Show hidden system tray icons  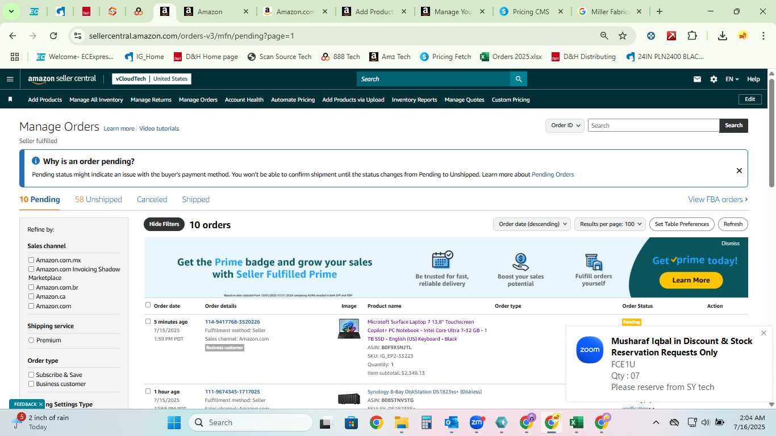[x=656, y=422]
